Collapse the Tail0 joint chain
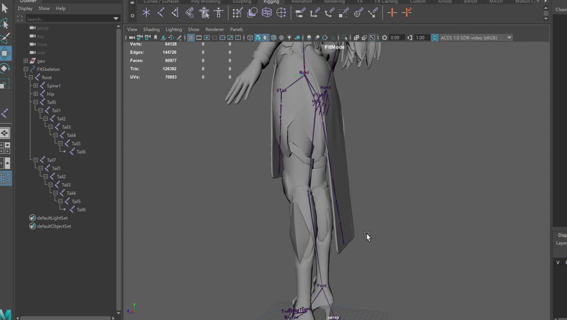567x320 pixels. point(36,102)
